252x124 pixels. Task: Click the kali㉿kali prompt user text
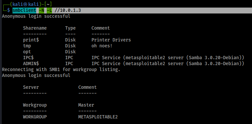(26, 4)
